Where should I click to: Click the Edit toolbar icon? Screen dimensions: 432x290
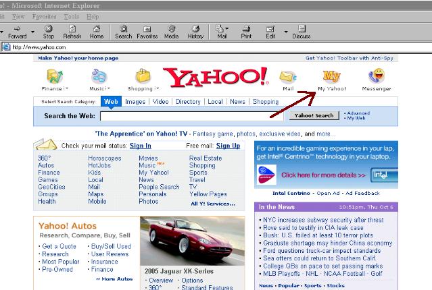coord(270,29)
